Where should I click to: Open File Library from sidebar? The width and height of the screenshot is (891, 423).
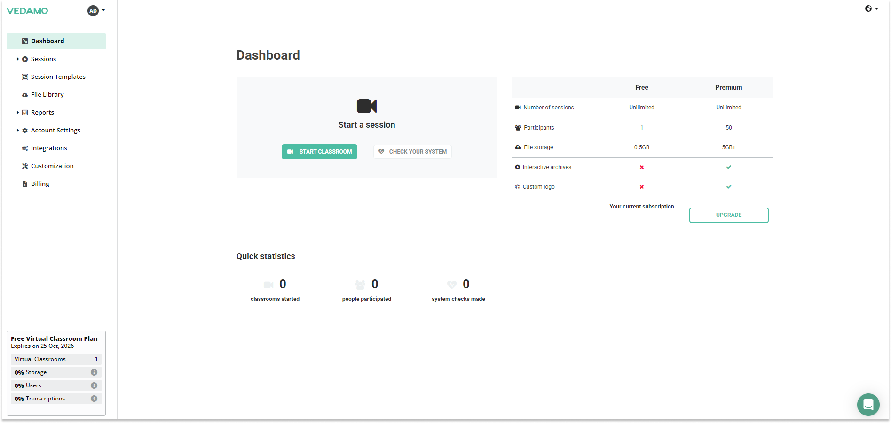(x=47, y=95)
